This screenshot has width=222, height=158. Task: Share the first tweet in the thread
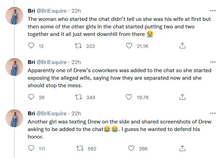pos(182,46)
